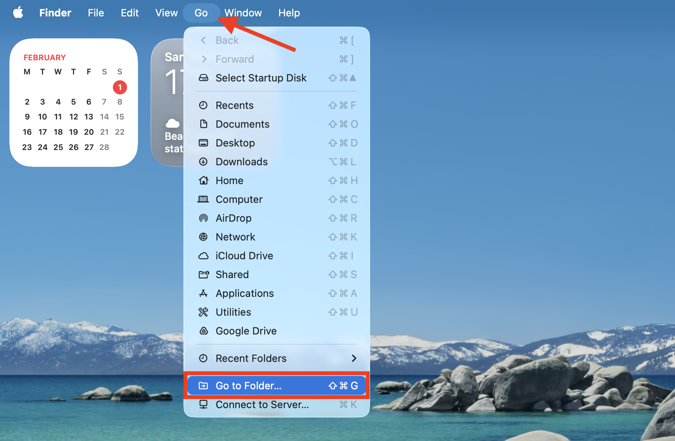This screenshot has height=441, width=675.
Task: Click the Apple logo in the menu bar
Action: point(18,13)
